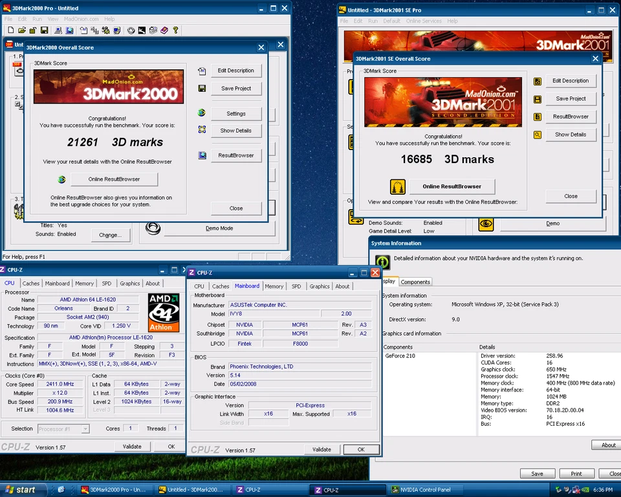The image size is (621, 497).
Task: Click the MadOnion icon beside Online ResultBrowser in 3DMark2001
Action: (x=398, y=186)
